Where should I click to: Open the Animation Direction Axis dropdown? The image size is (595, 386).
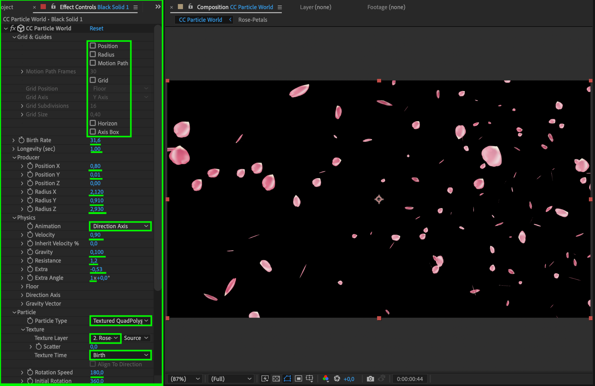click(x=120, y=226)
